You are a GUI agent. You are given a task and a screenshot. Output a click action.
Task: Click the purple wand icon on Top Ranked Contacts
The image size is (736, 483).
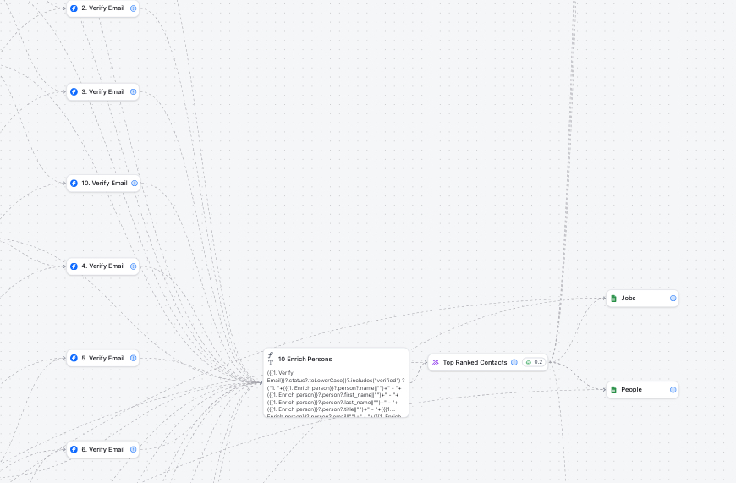pos(436,362)
